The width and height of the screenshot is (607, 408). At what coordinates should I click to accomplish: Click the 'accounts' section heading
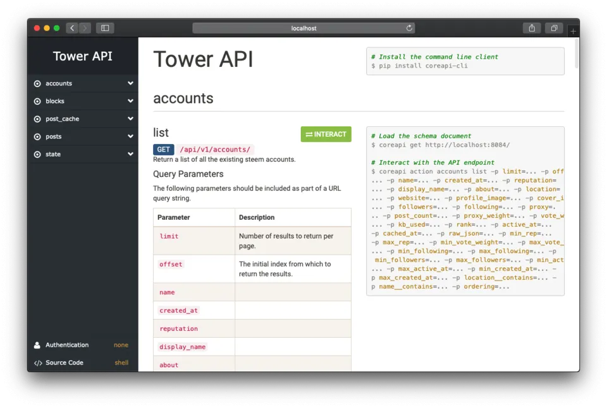pyautogui.click(x=183, y=99)
